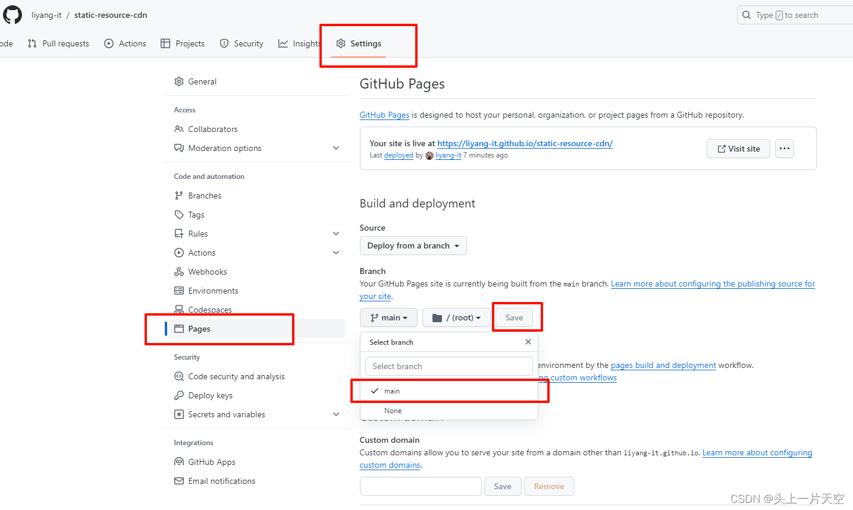
Task: Click the Actions play icon in sidebar
Action: click(x=179, y=253)
